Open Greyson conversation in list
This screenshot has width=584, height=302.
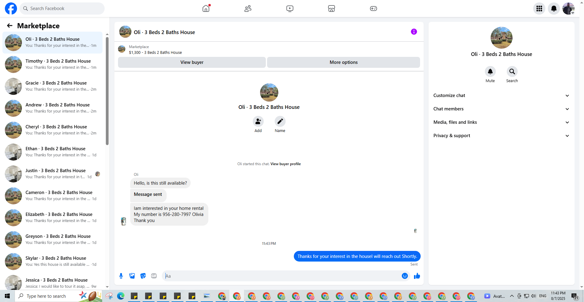click(52, 240)
